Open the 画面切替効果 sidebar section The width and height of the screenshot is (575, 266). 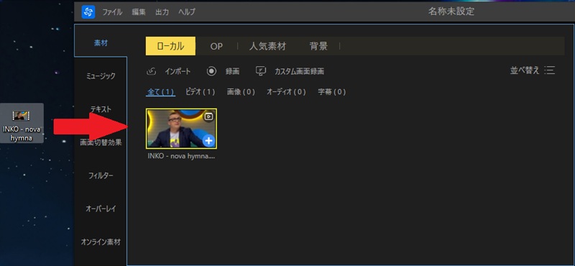point(101,142)
